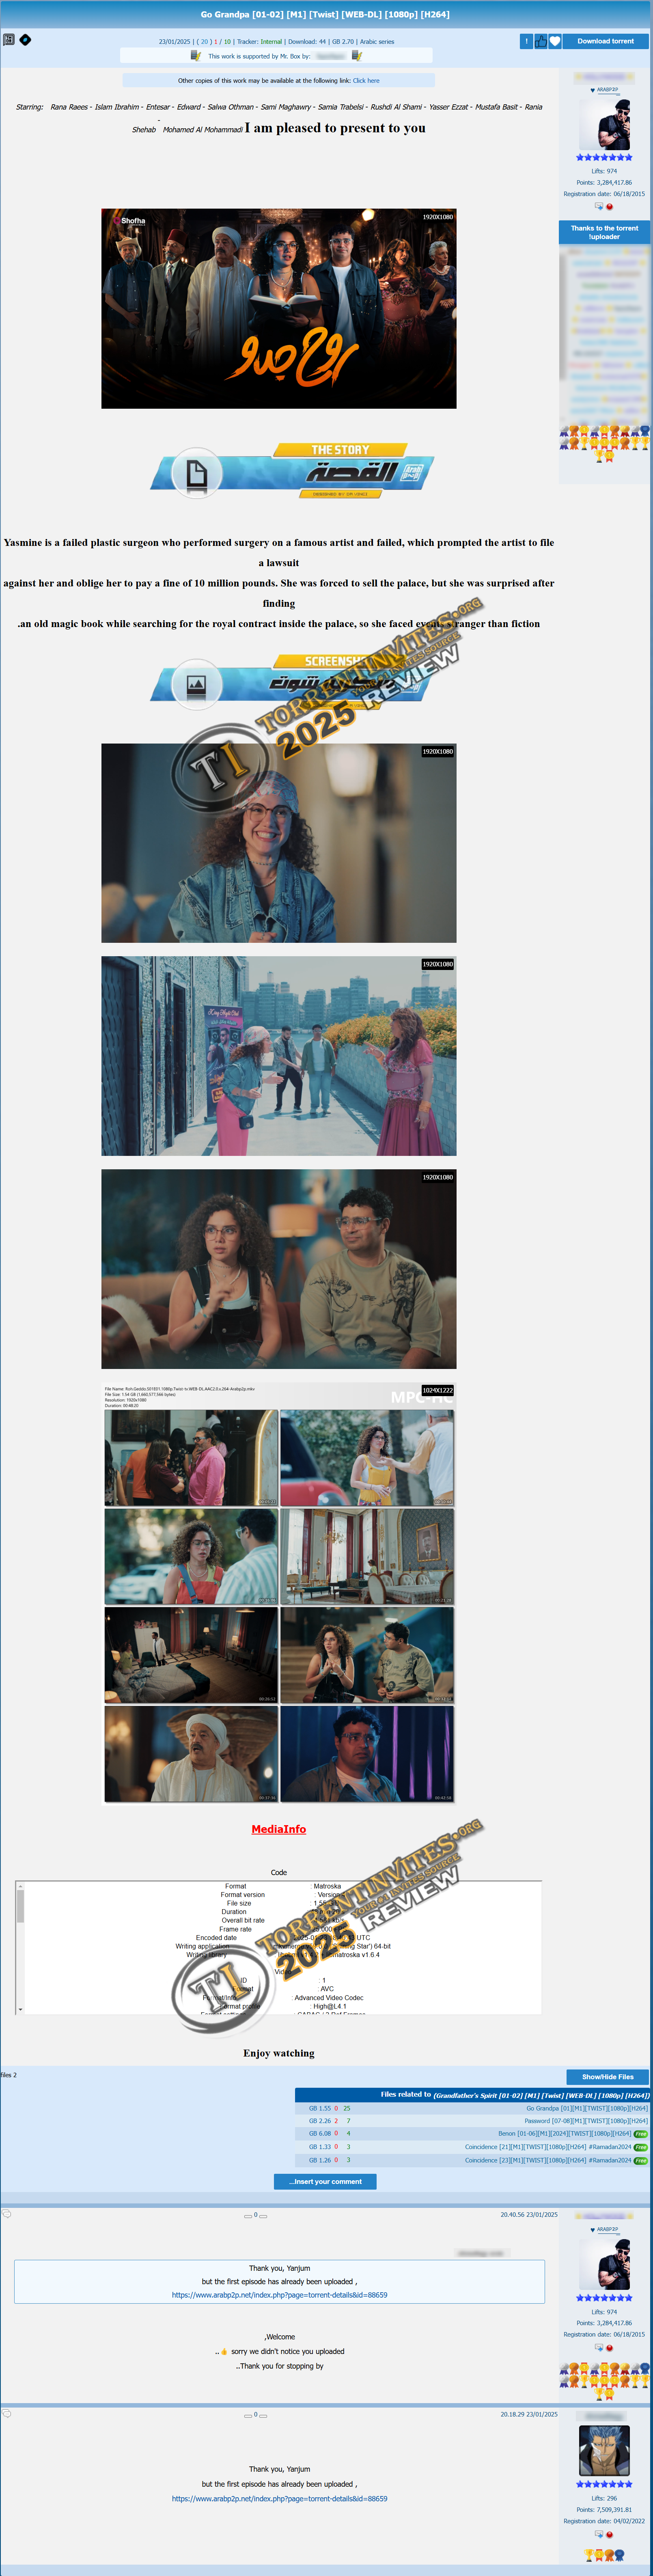Screen dimensions: 653x2576
Task: Open second screenshot of street scene
Action: (x=279, y=1056)
